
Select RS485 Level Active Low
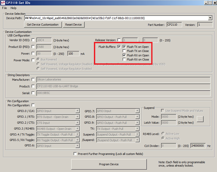[x=163, y=134]
